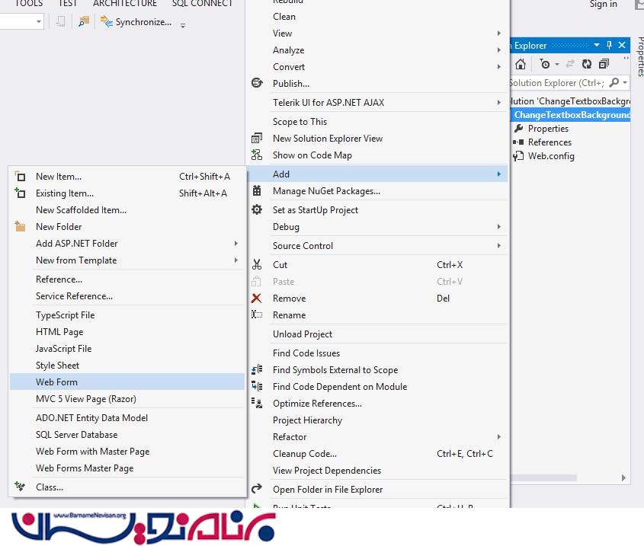This screenshot has width=644, height=546.
Task: Select Web Form from Add submenu
Action: pyautogui.click(x=127, y=382)
